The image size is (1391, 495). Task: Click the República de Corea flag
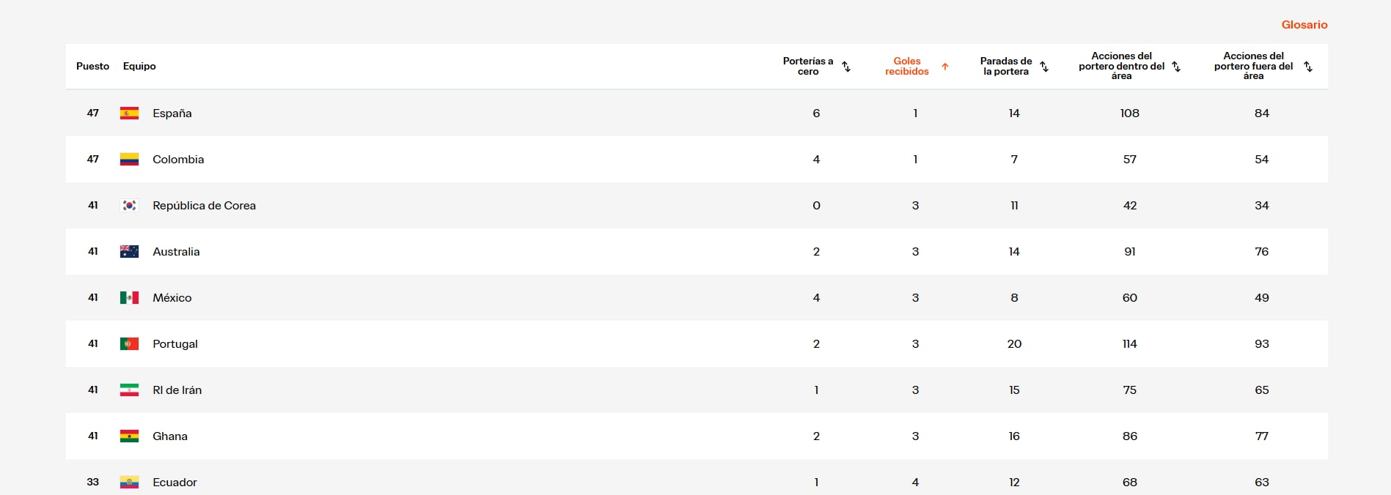(x=129, y=206)
